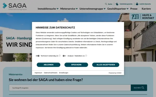Click the Leichte Sprache link text
Image resolution: width=156 pixels, height=97 pixels.
pyautogui.click(x=145, y=4)
